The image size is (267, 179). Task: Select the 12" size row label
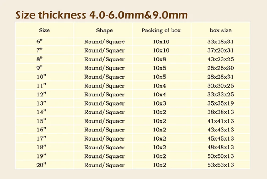(41, 94)
